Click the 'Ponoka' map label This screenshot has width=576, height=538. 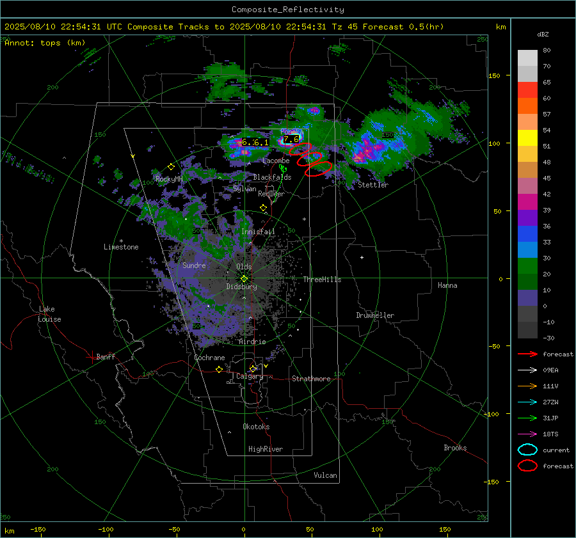[x=292, y=132]
